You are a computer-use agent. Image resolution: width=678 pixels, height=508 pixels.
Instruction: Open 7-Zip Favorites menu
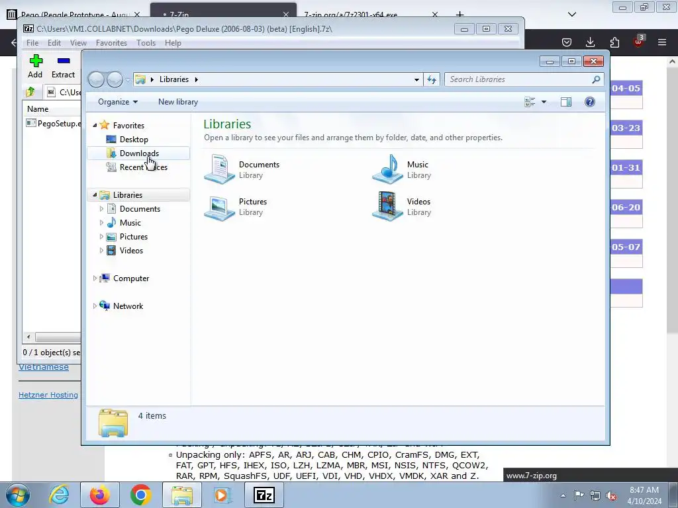pyautogui.click(x=111, y=43)
